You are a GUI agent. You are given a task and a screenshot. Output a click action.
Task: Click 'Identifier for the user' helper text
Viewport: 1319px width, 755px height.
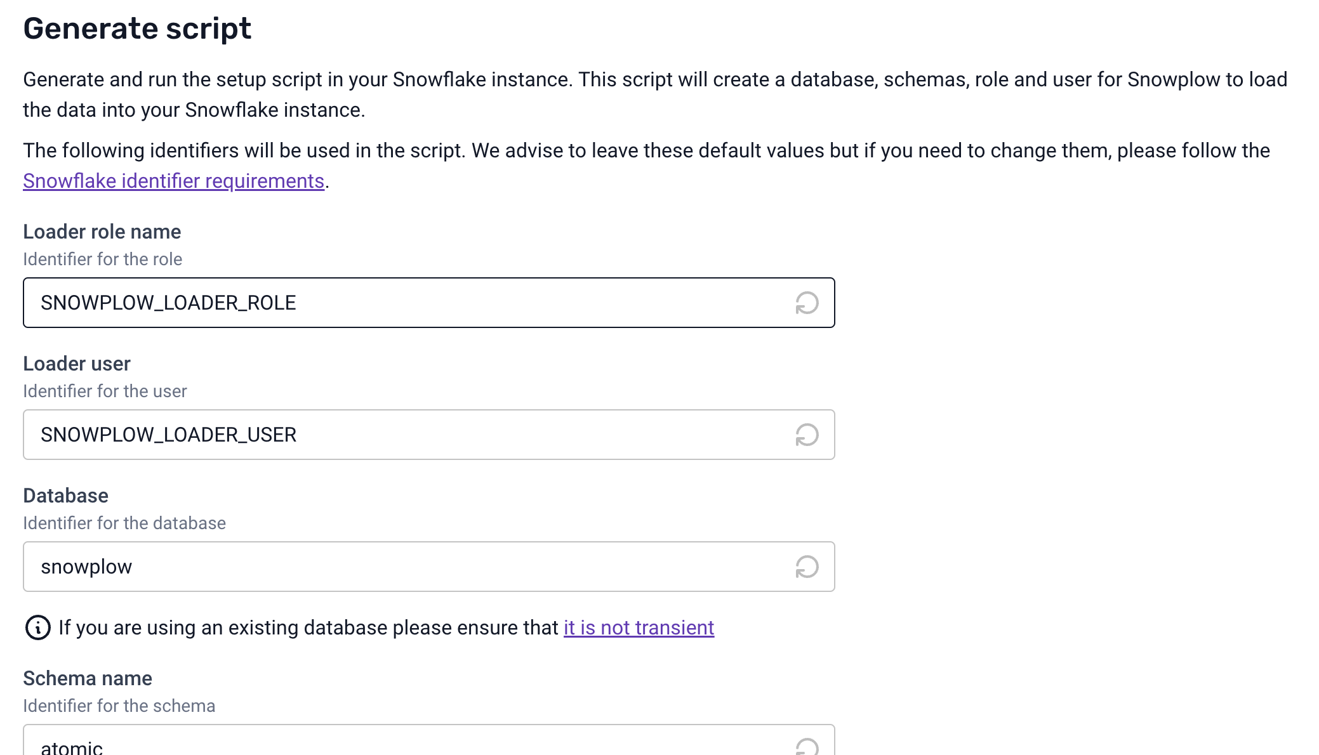tap(105, 391)
